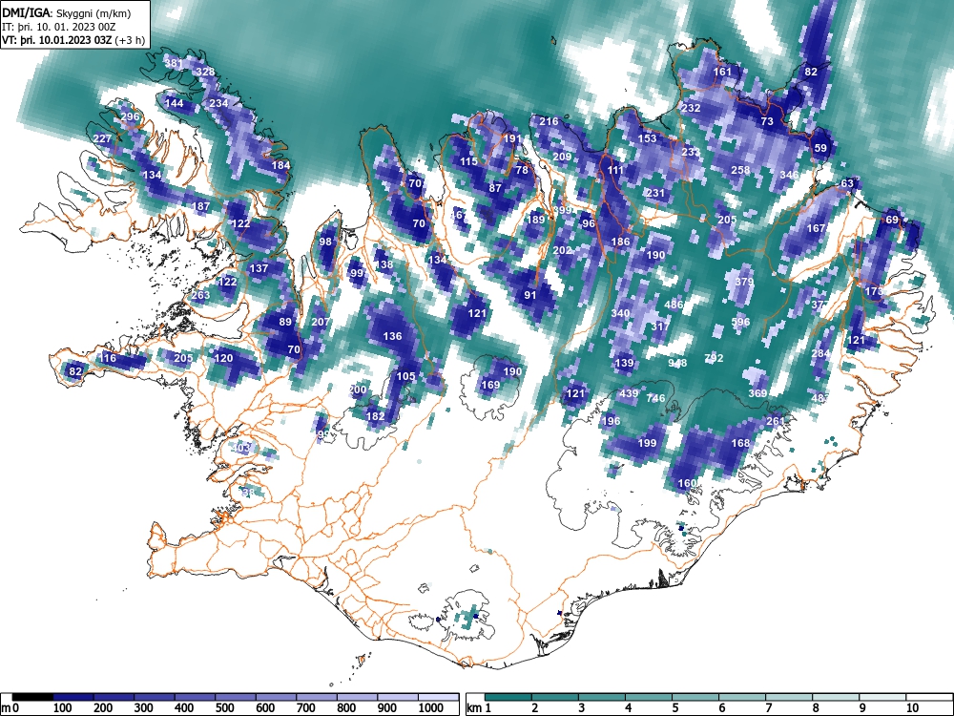Click the visibility value 186 on the map
This screenshot has width=954, height=716.
pos(620,242)
